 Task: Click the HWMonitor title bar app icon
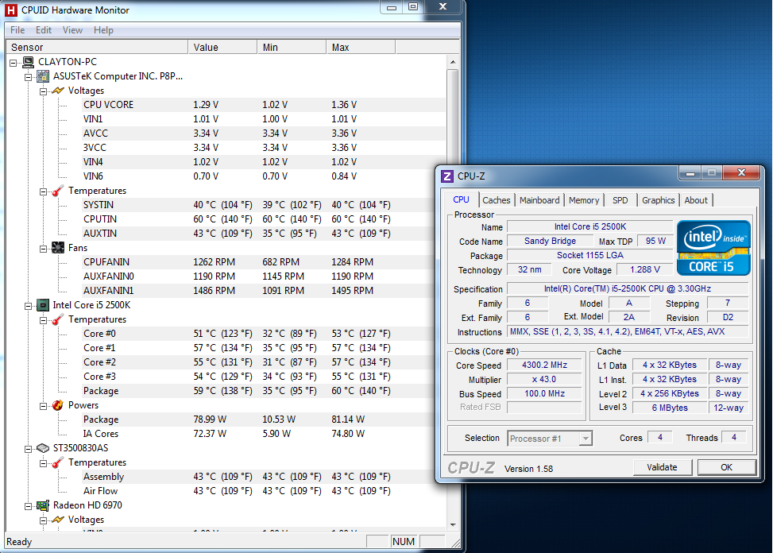[x=11, y=10]
